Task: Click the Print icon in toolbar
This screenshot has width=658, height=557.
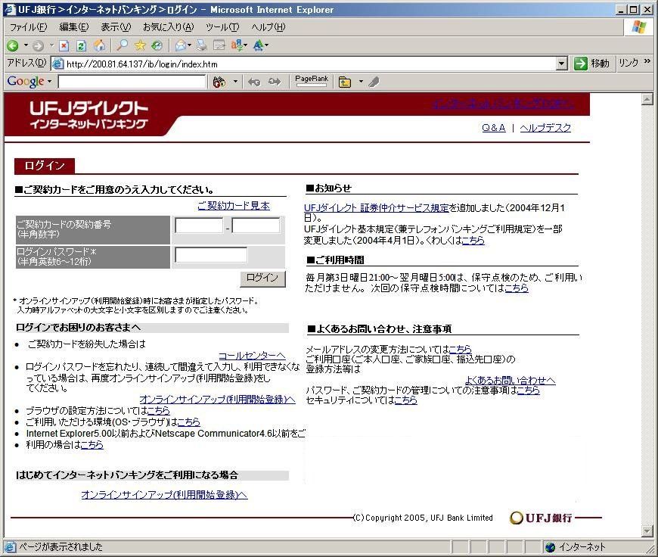Action: click(x=202, y=45)
